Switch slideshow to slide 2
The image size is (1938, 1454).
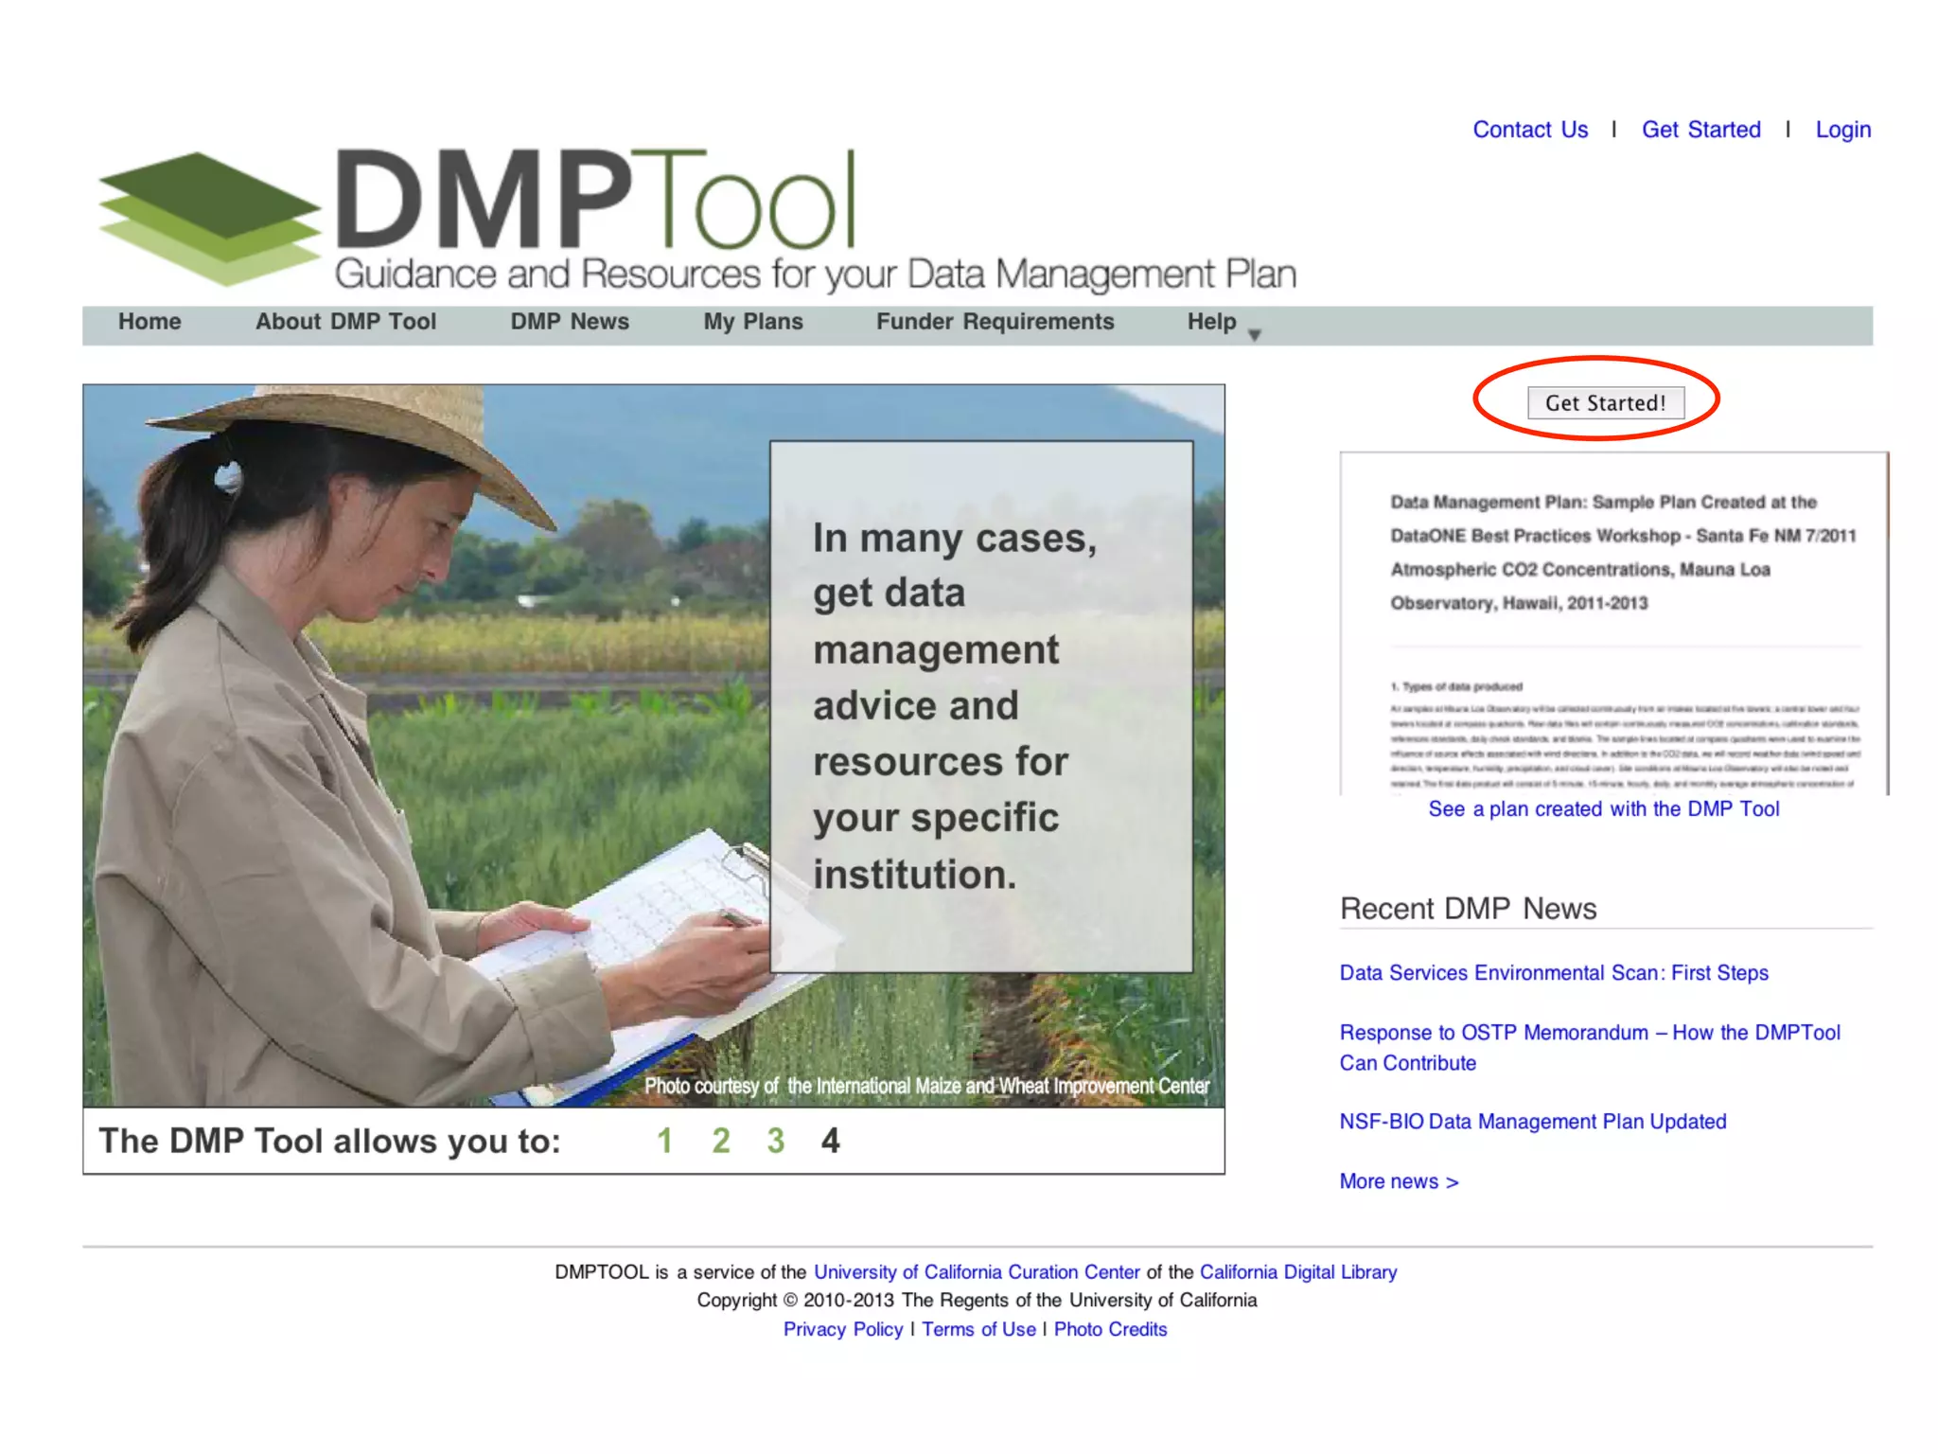721,1141
